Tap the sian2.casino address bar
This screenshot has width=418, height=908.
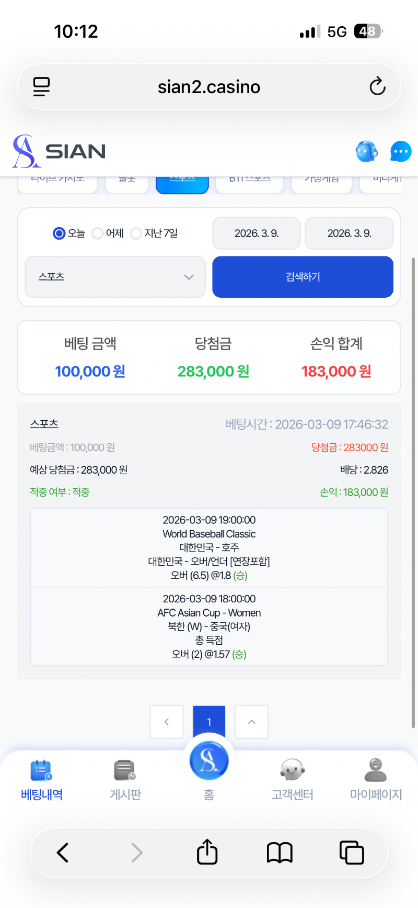(209, 87)
